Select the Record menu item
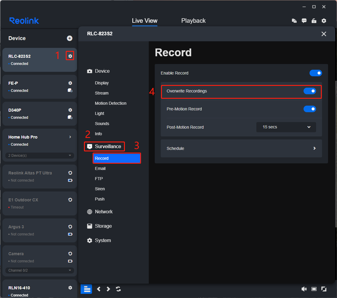Image resolution: width=337 pixels, height=298 pixels. (x=117, y=158)
